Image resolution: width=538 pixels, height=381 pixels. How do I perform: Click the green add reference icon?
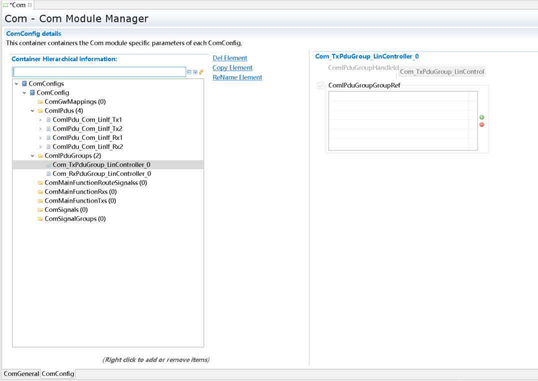pyautogui.click(x=482, y=117)
